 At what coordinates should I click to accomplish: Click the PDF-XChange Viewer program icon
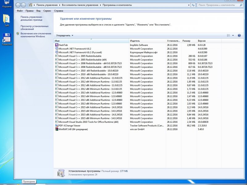point(57,125)
